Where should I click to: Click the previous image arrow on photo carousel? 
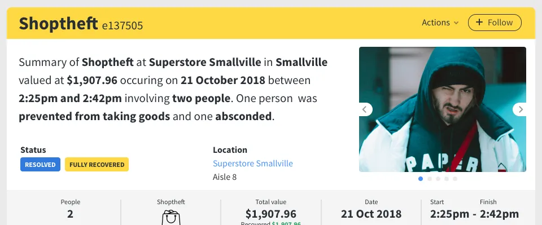click(365, 109)
